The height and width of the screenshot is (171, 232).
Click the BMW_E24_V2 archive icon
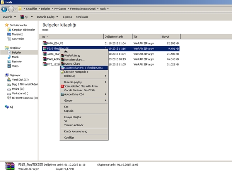pyautogui.click(x=44, y=44)
